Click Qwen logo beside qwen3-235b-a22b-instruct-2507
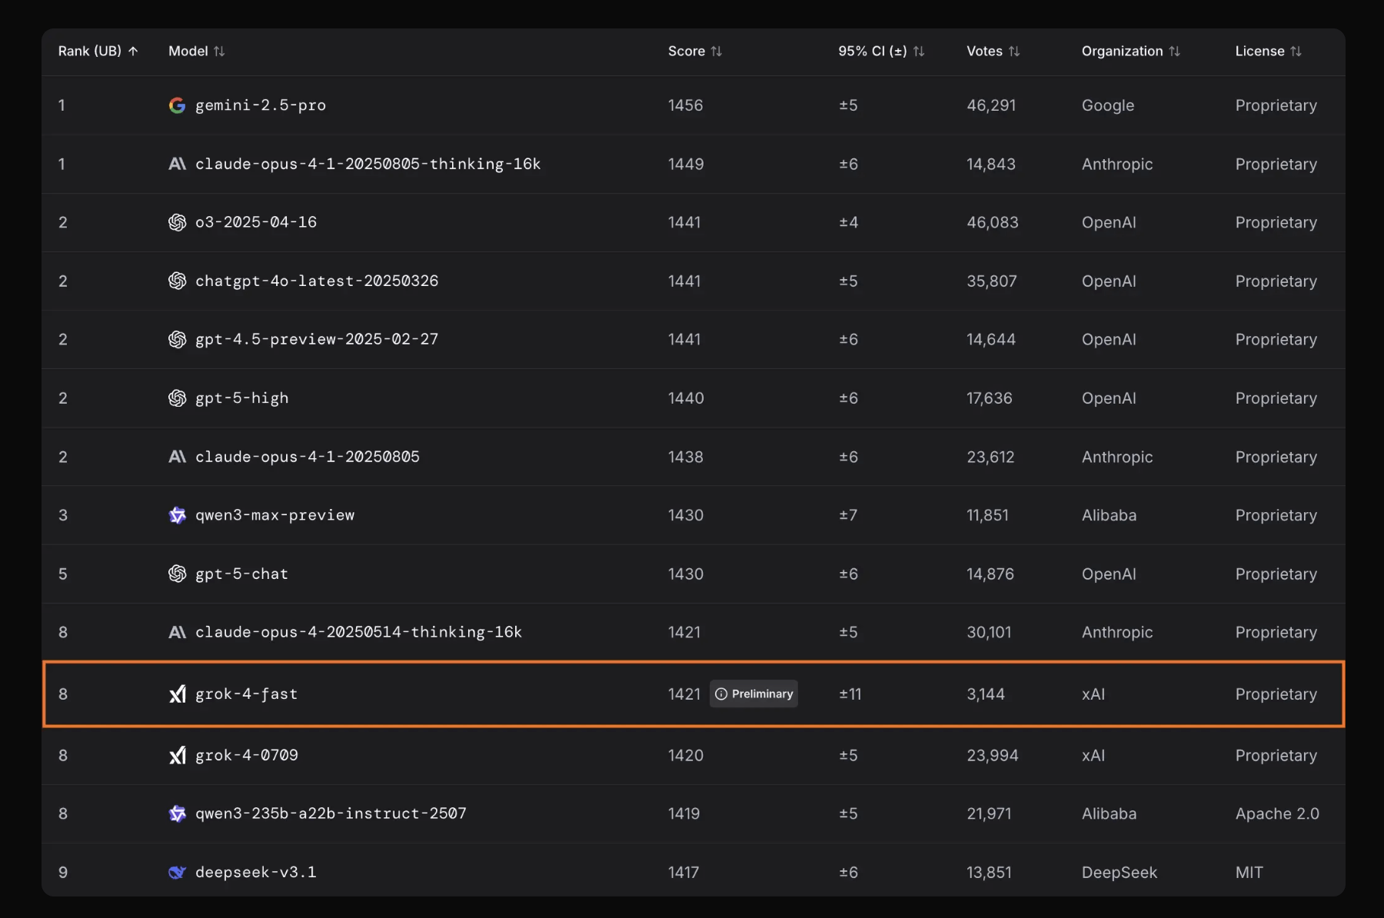Viewport: 1384px width, 918px height. pos(177,813)
